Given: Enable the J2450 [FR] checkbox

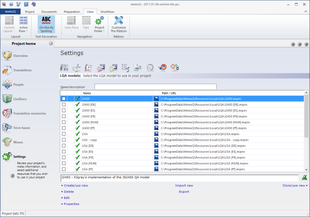Looking at the screenshot, I should pos(64,116).
